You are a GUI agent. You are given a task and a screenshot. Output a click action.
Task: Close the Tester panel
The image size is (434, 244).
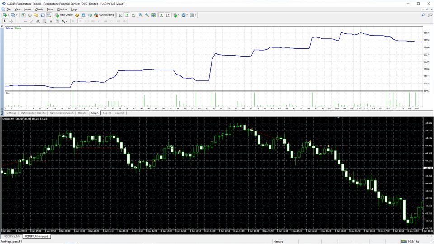pyautogui.click(x=2, y=27)
